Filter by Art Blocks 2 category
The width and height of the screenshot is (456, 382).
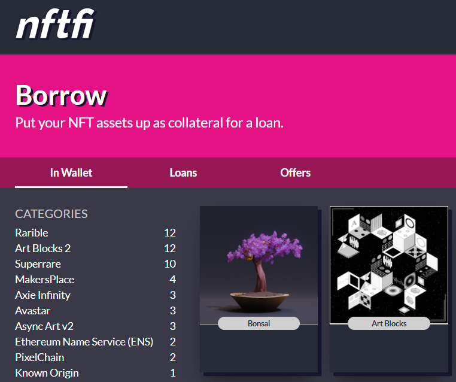42,248
